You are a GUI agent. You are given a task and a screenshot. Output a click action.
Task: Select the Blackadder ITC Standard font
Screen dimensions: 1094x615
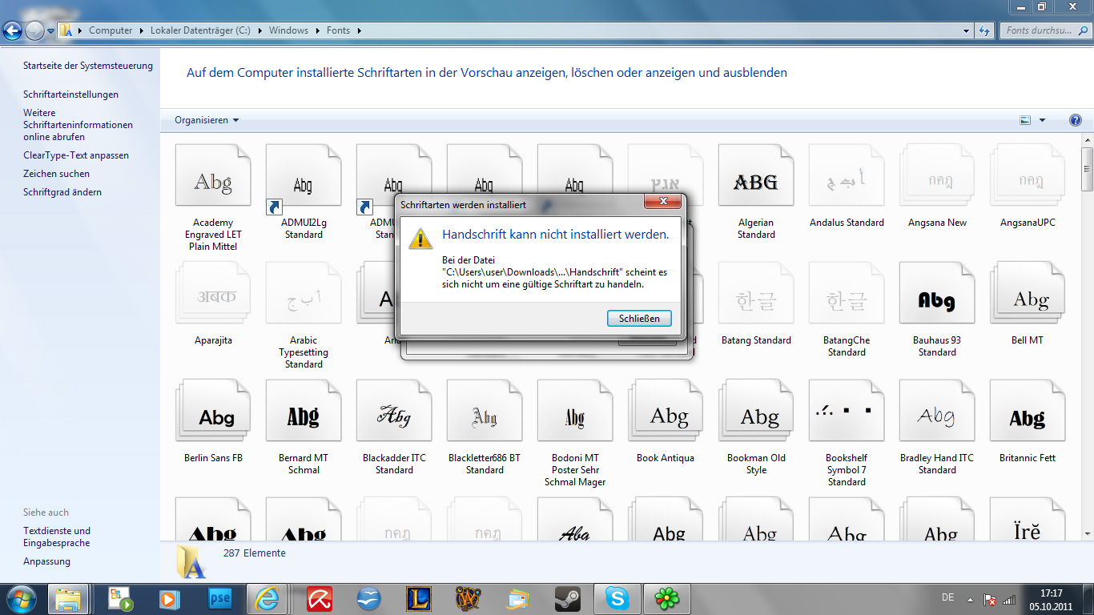coord(394,418)
